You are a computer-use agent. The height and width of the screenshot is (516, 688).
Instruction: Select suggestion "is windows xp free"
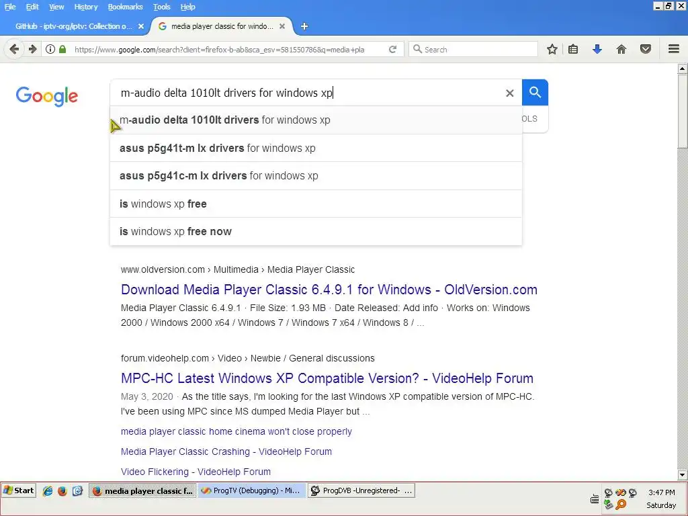click(x=316, y=204)
